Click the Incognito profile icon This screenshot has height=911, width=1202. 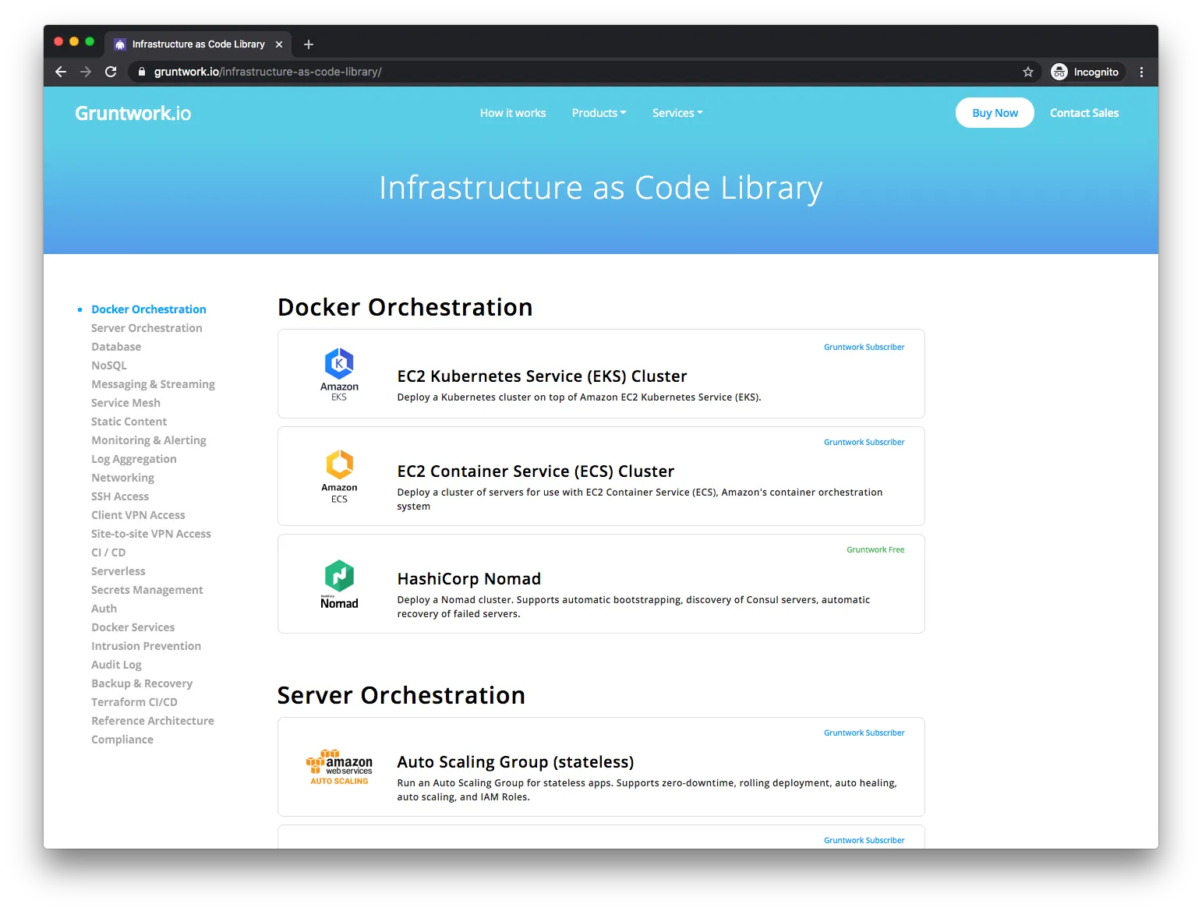(x=1059, y=72)
